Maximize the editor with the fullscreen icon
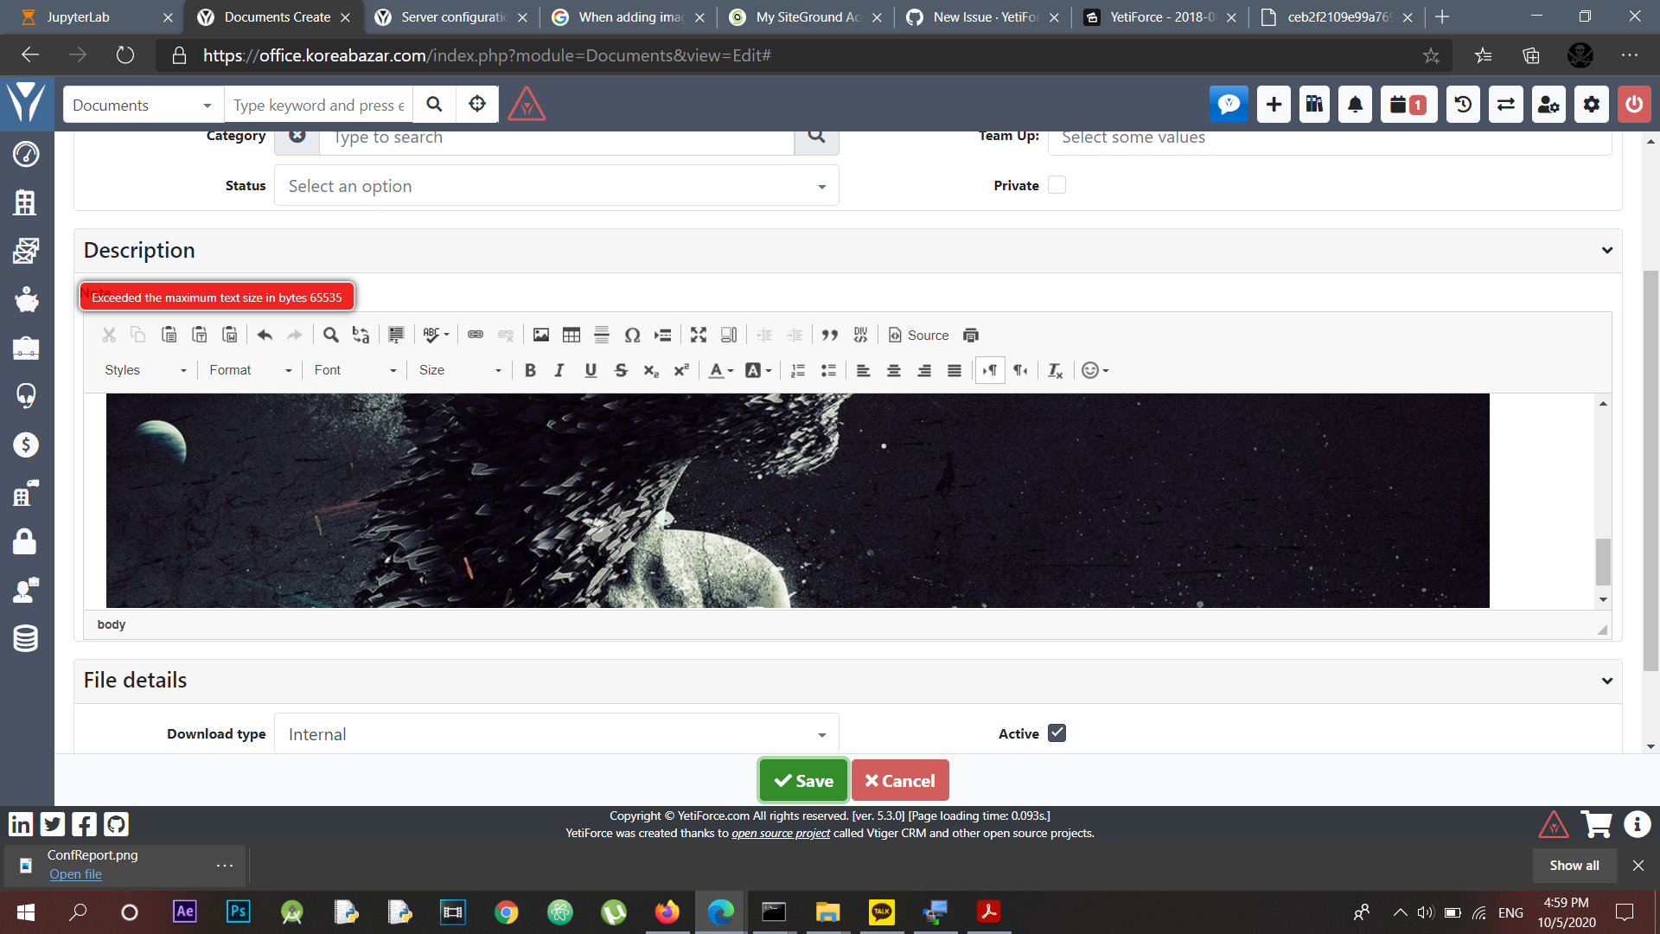 [699, 335]
